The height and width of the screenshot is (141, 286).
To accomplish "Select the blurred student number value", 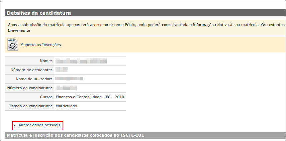I will pos(62,69).
